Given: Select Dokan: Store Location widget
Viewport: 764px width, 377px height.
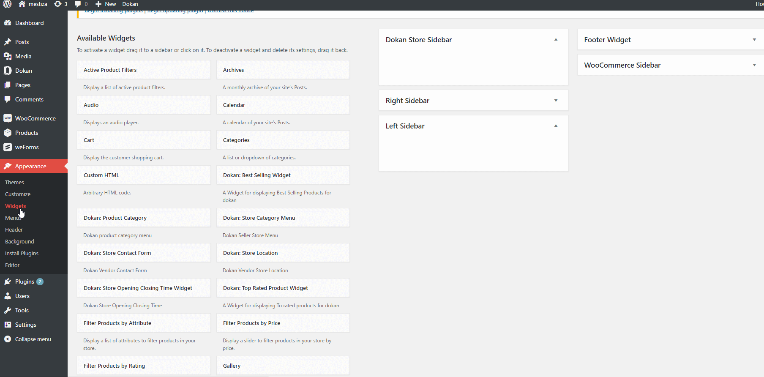Looking at the screenshot, I should click(283, 253).
